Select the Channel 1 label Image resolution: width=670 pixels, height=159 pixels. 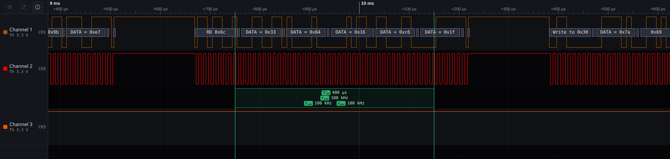[x=21, y=30]
